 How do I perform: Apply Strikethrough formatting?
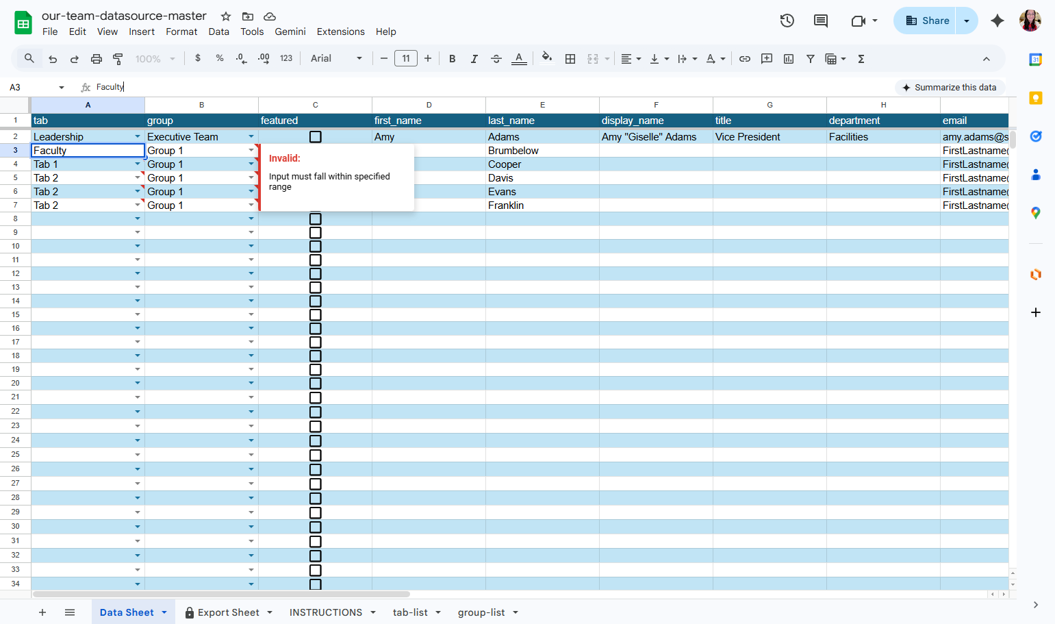click(496, 59)
